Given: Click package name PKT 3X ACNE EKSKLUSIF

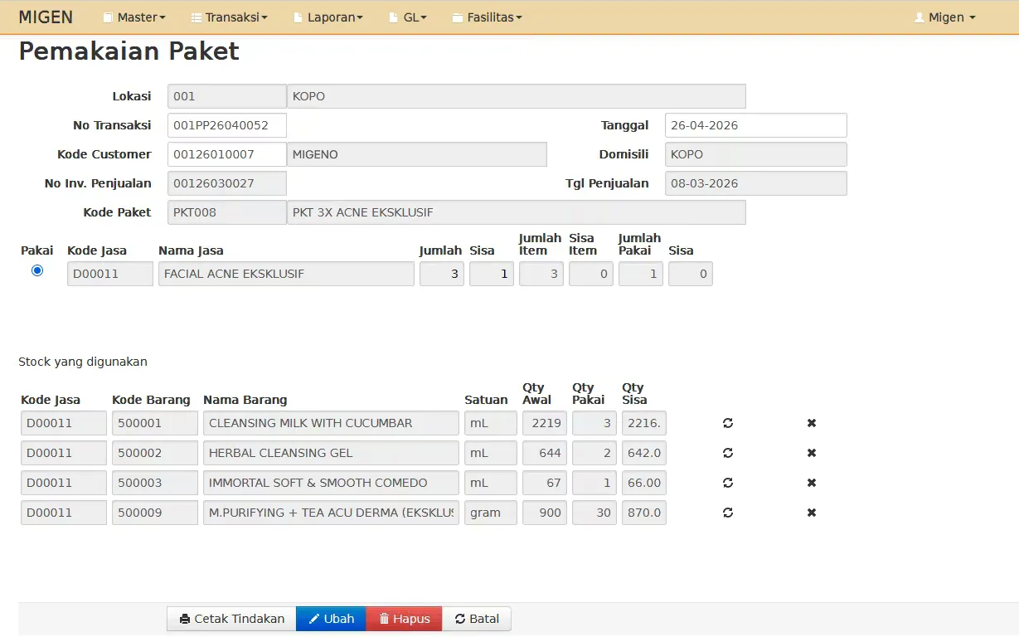Looking at the screenshot, I should point(517,212).
